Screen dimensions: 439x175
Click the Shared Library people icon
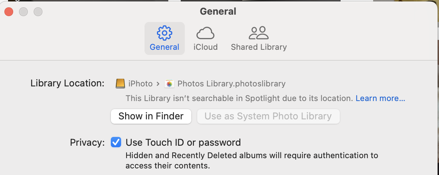tap(259, 33)
